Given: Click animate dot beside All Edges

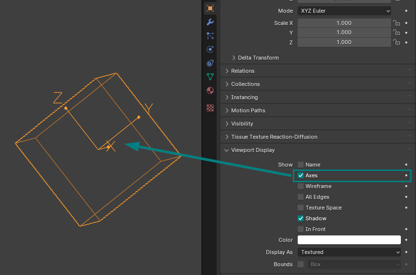Looking at the screenshot, I should [x=406, y=197].
